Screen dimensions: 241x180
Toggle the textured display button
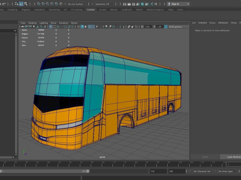93,26
